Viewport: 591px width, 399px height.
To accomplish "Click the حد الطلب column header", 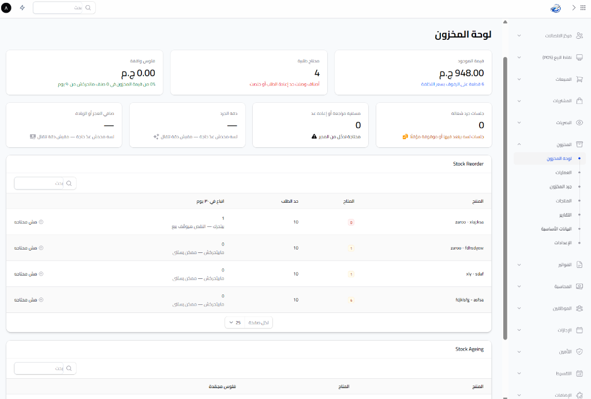I will tap(290, 202).
